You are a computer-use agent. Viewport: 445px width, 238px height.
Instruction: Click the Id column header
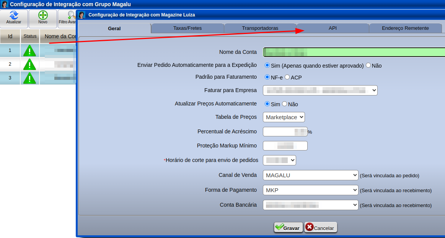coord(10,36)
